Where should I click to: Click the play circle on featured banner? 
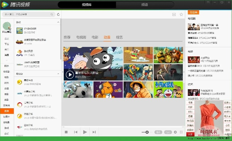[69, 74]
